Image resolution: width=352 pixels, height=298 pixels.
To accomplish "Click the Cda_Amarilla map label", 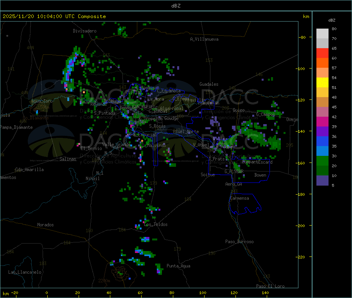I will (29, 170).
